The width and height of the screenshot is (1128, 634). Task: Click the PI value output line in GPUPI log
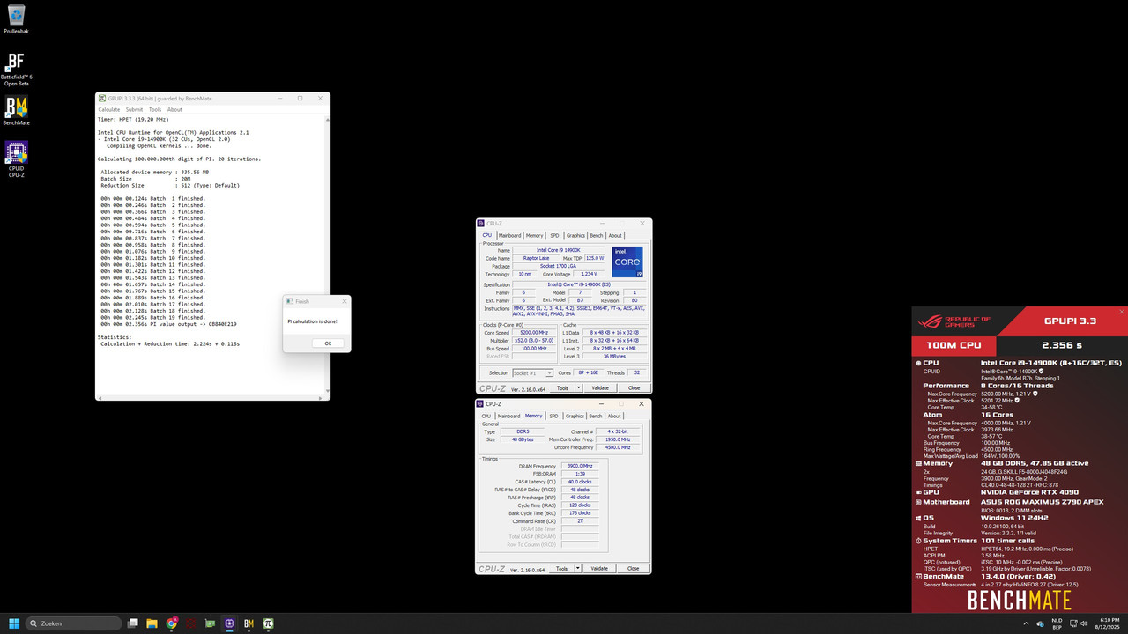click(x=168, y=324)
